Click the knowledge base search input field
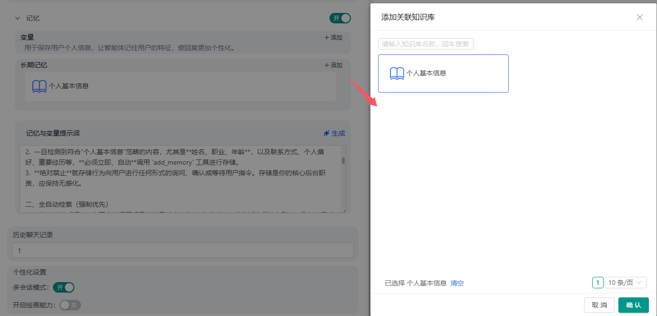The height and width of the screenshot is (316, 657). tap(425, 44)
